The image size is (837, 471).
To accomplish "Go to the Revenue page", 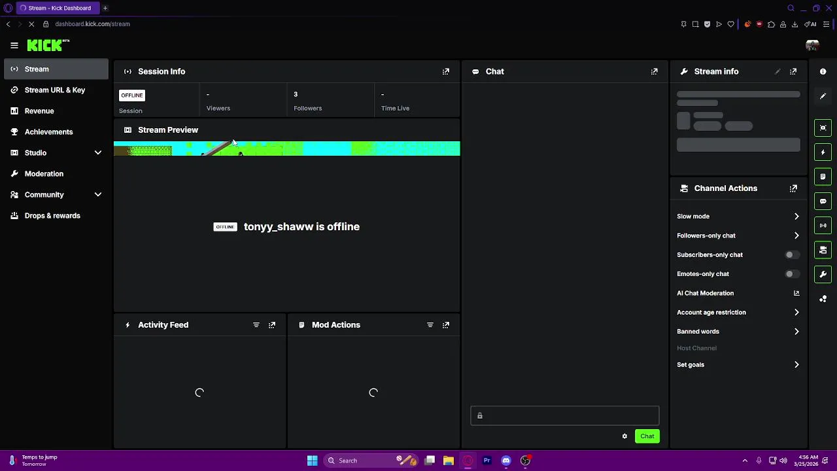I will point(56,111).
